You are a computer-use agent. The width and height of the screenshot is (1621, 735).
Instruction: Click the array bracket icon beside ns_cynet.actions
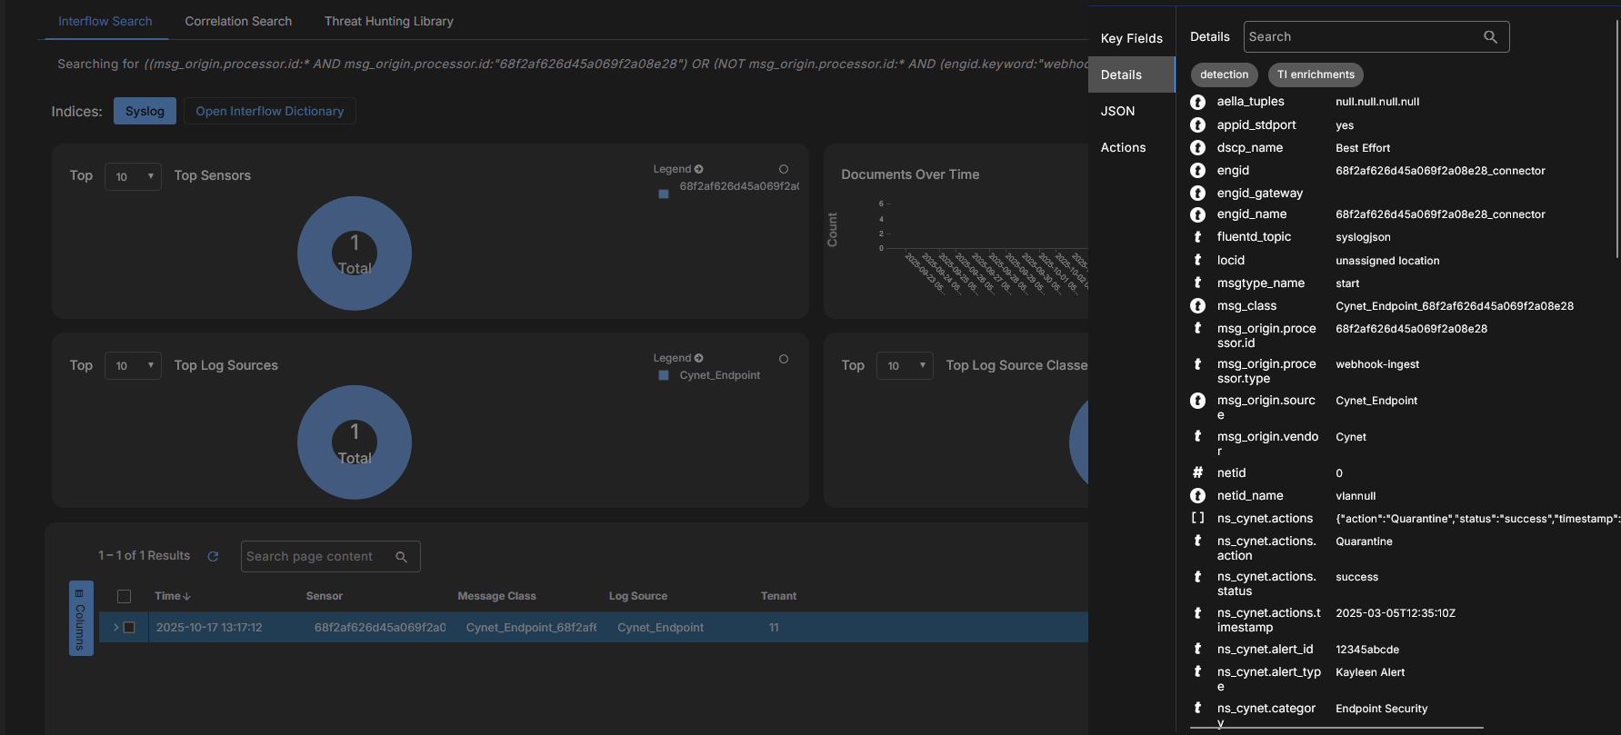point(1197,518)
